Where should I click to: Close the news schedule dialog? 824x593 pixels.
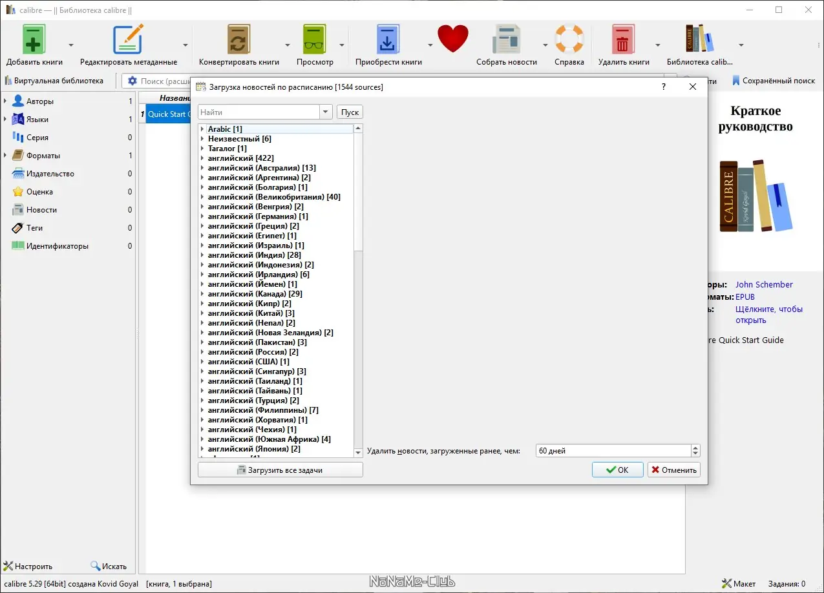point(693,87)
